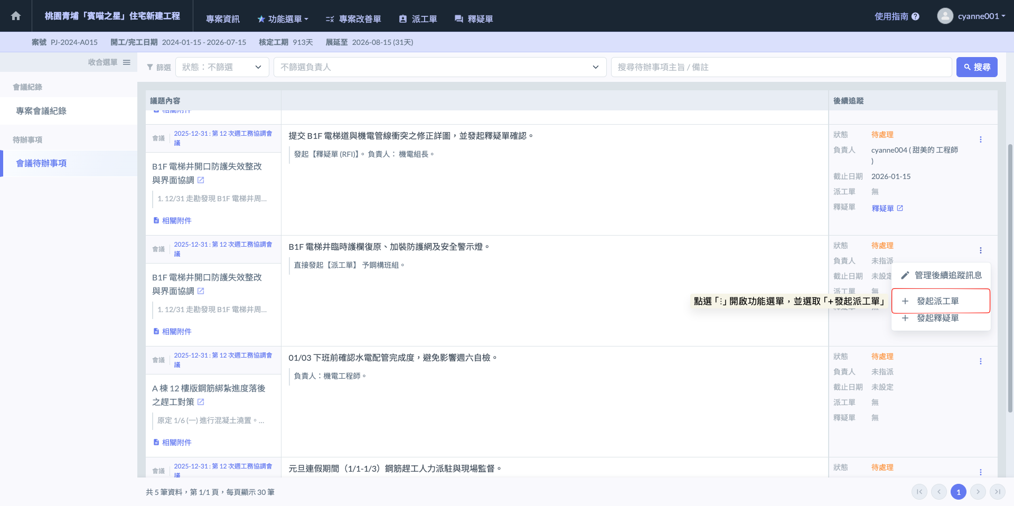This screenshot has width=1014, height=506.
Task: Click the search 待辦事項主旨 input field
Action: click(x=781, y=67)
